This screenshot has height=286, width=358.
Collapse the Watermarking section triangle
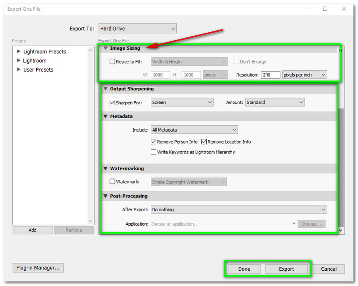tap(106, 169)
